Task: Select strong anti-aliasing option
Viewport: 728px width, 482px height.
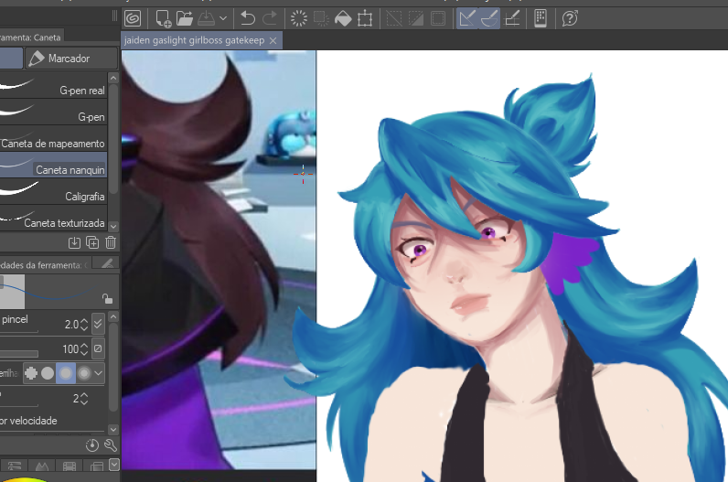Action: tap(84, 373)
